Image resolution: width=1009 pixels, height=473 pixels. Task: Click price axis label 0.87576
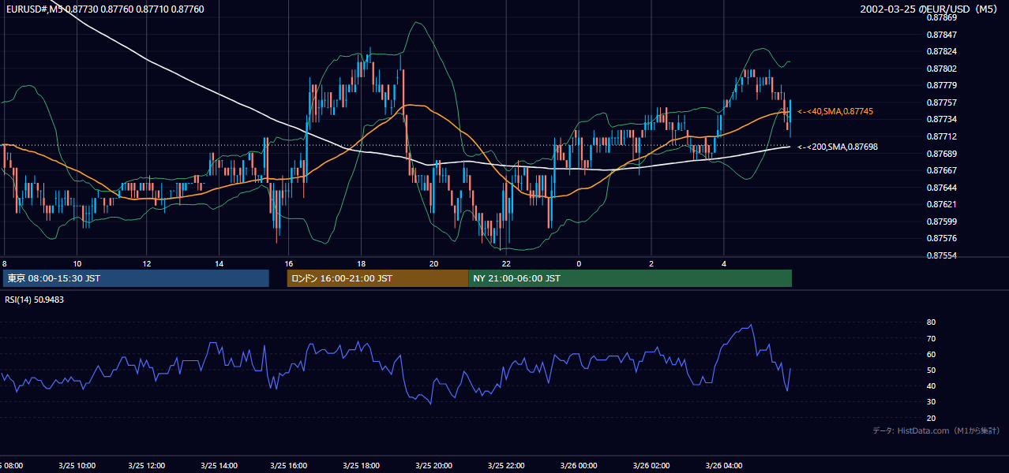tap(941, 238)
